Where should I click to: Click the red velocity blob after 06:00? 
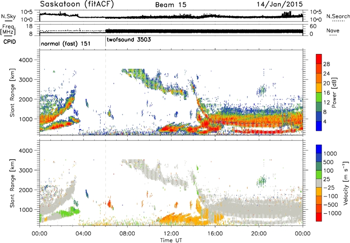109,204
